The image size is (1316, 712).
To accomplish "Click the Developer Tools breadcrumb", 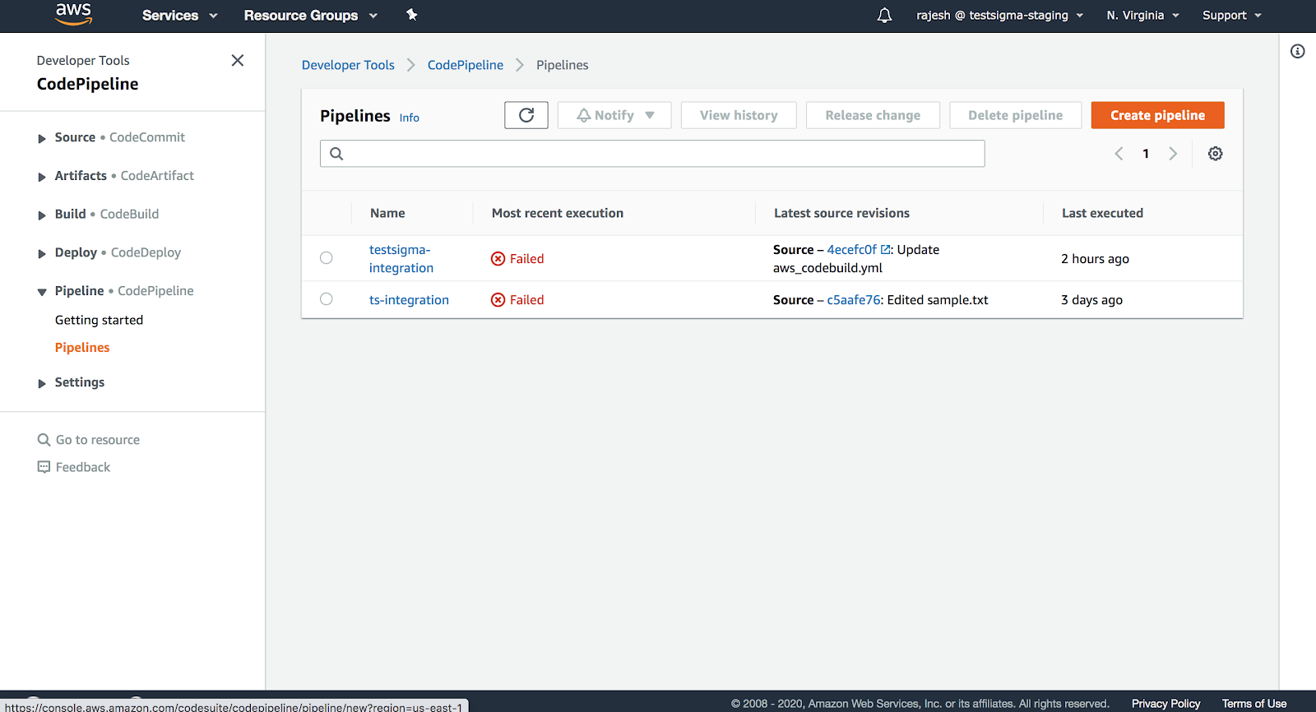I will (x=348, y=65).
